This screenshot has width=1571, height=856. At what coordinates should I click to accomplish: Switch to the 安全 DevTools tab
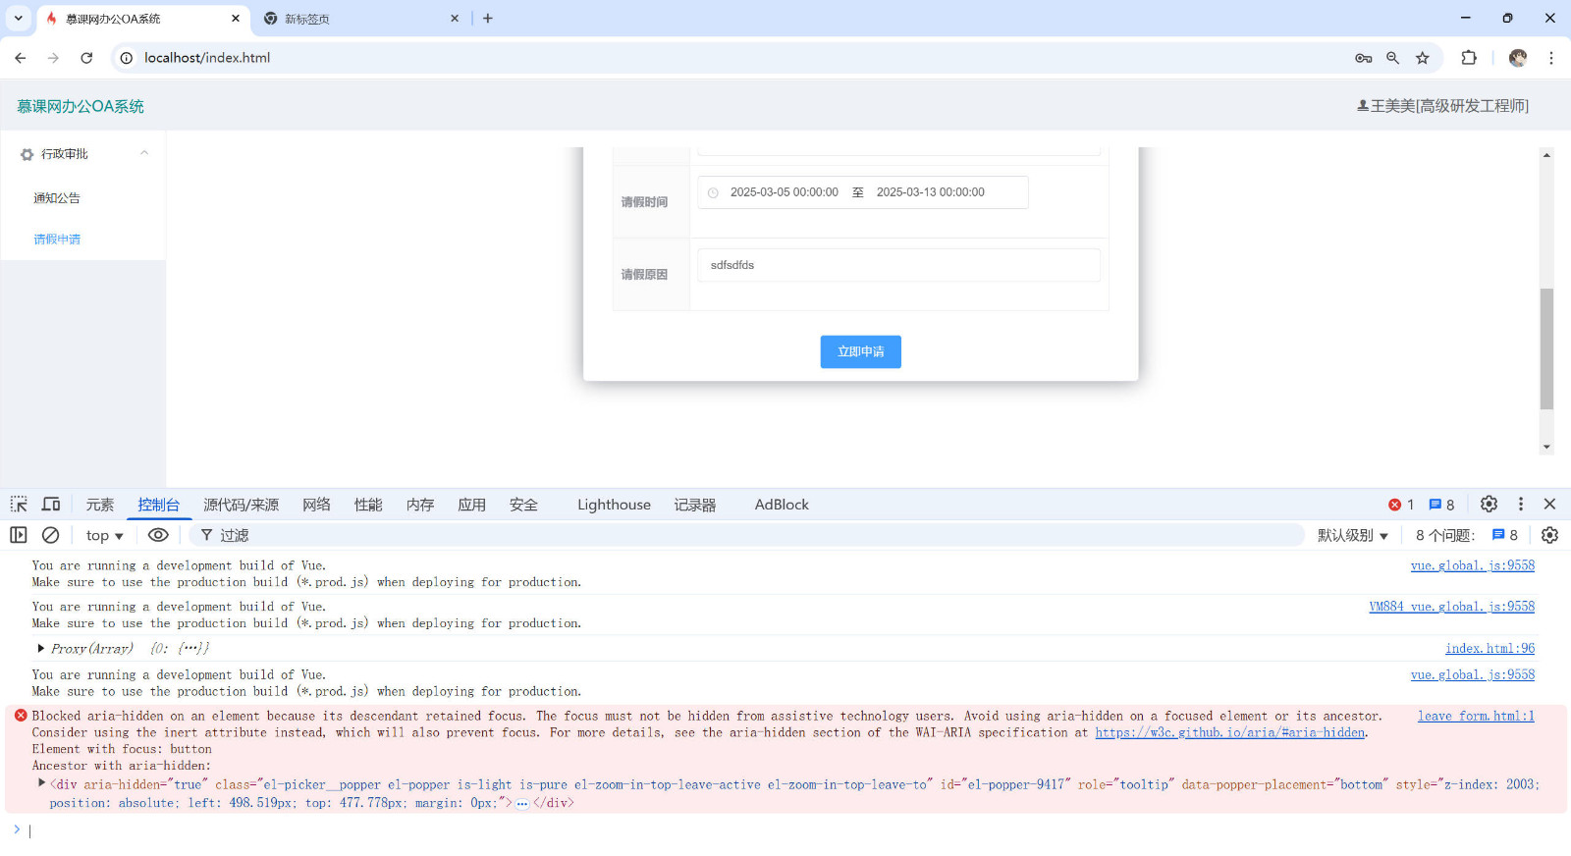[x=523, y=505]
